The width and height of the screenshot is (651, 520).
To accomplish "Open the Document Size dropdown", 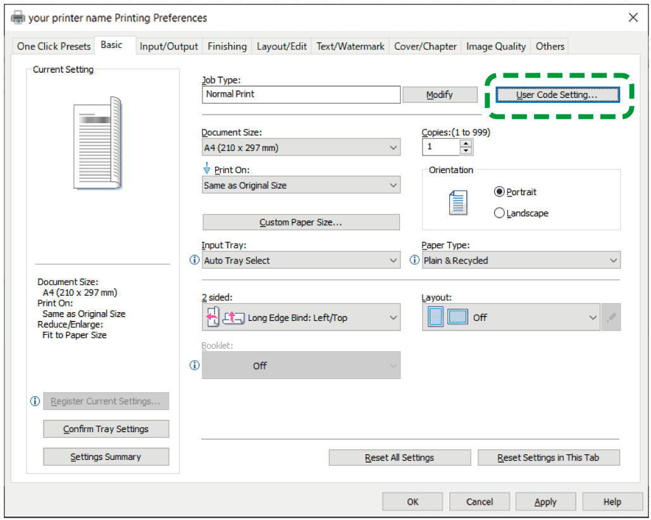I will [x=301, y=148].
